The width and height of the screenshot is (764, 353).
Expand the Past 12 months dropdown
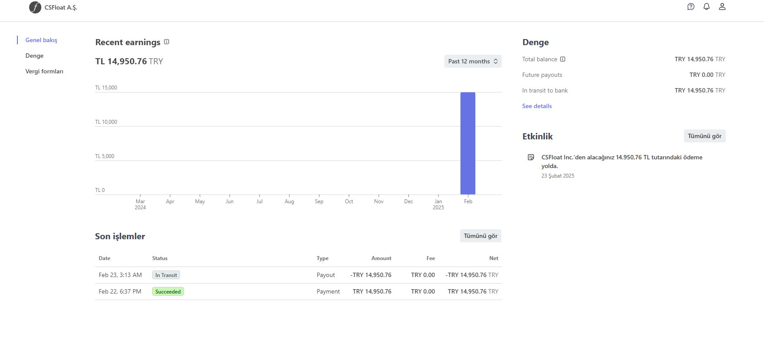(x=473, y=61)
